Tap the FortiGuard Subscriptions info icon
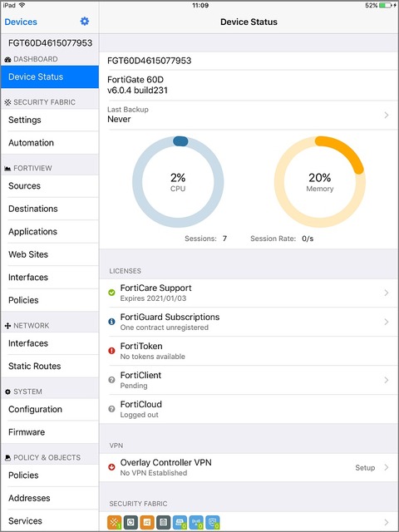Screen dimensions: 399x532 tap(111, 322)
